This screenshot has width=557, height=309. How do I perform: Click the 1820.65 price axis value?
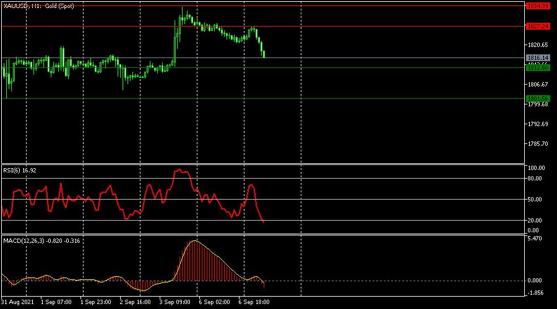tap(538, 45)
